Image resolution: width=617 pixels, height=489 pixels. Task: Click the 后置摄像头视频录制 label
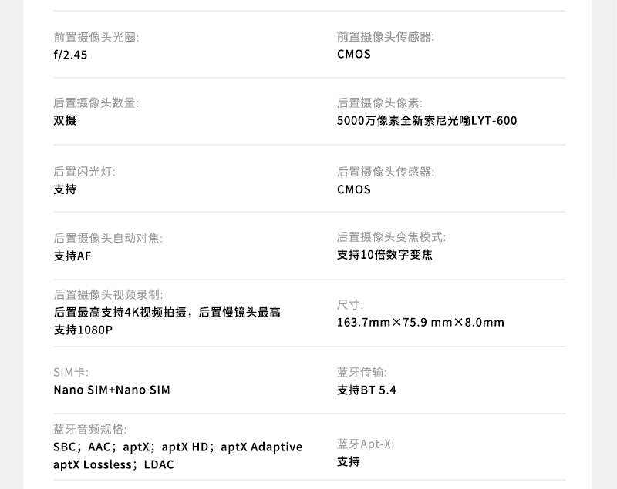click(108, 294)
